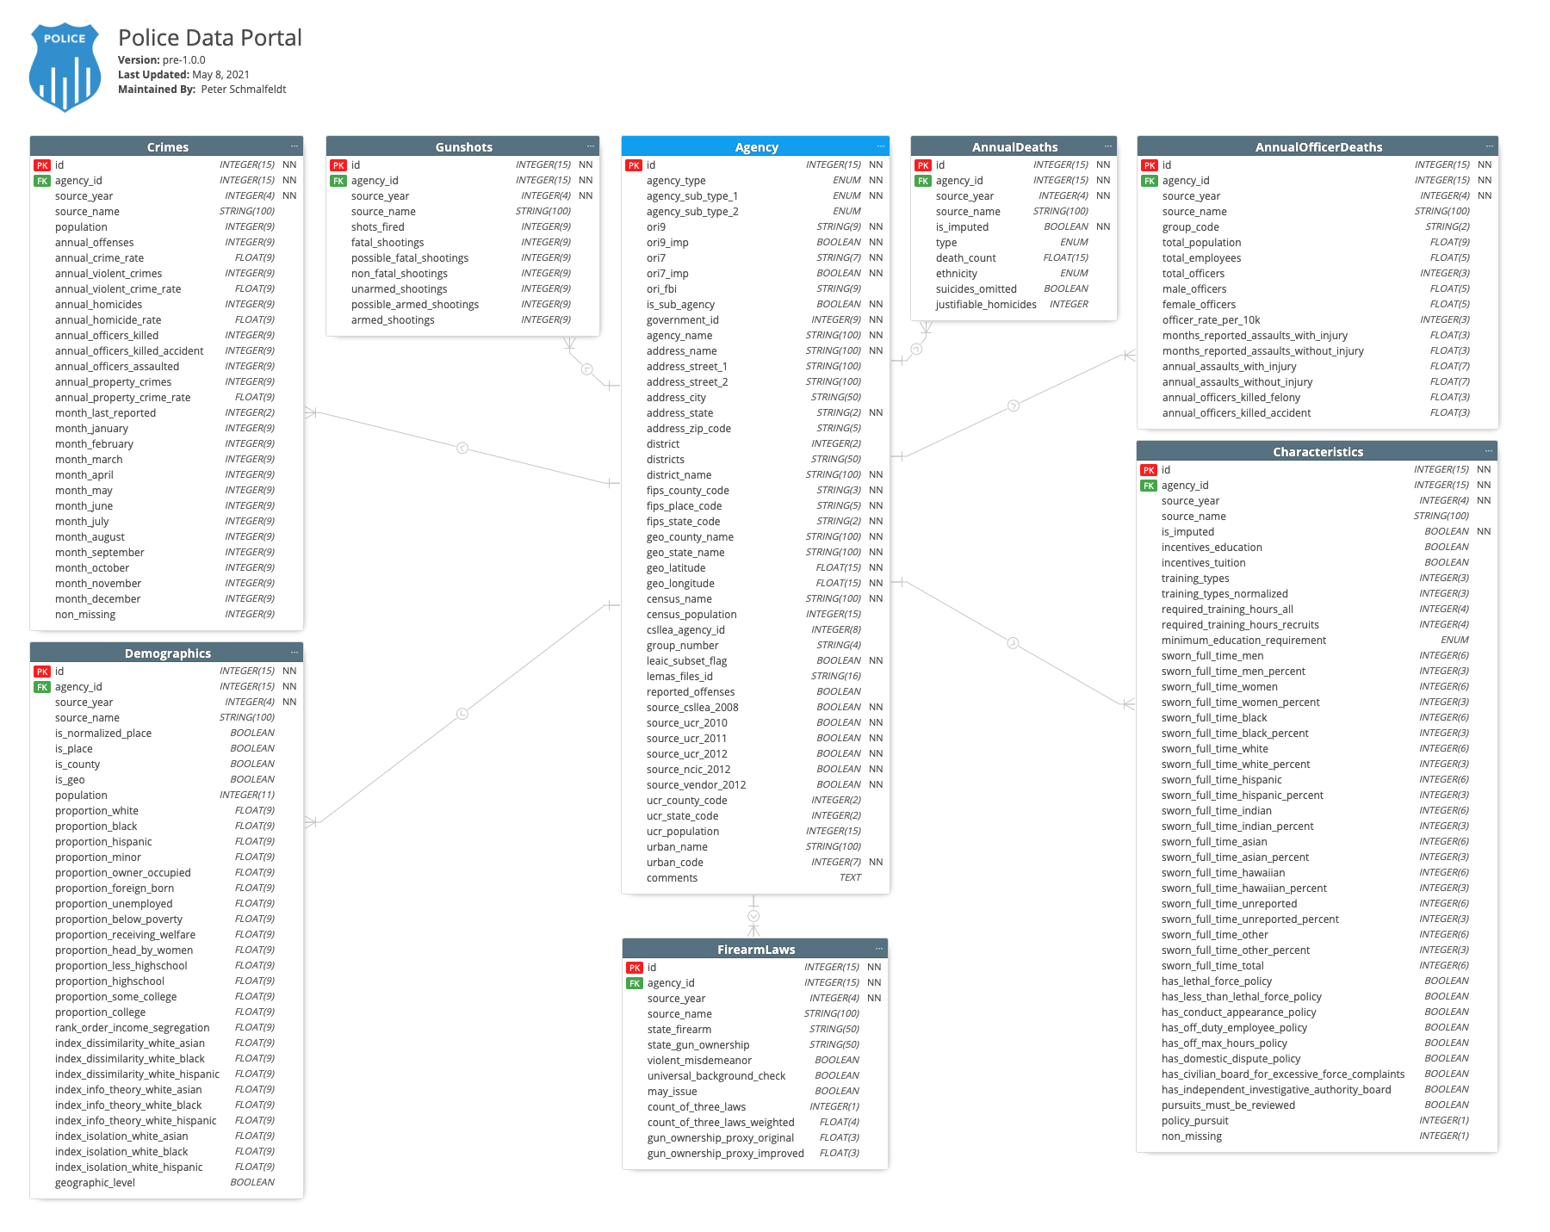The height and width of the screenshot is (1232, 1550).
Task: Click the Police Data Portal title
Action: point(210,38)
